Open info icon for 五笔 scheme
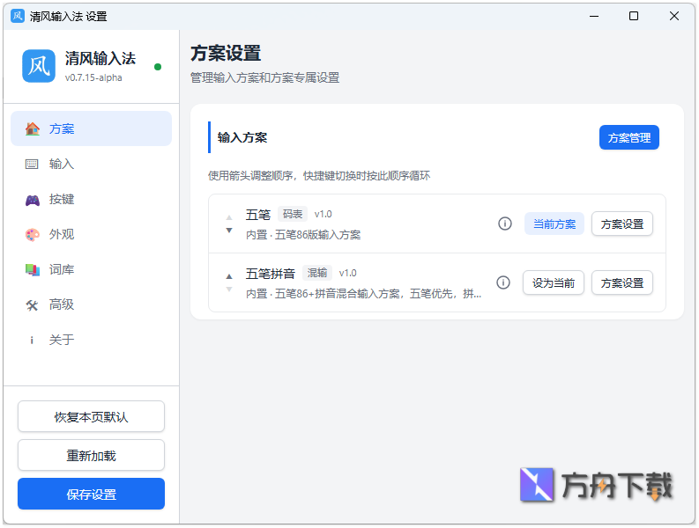The height and width of the screenshot is (528, 699). tap(504, 224)
